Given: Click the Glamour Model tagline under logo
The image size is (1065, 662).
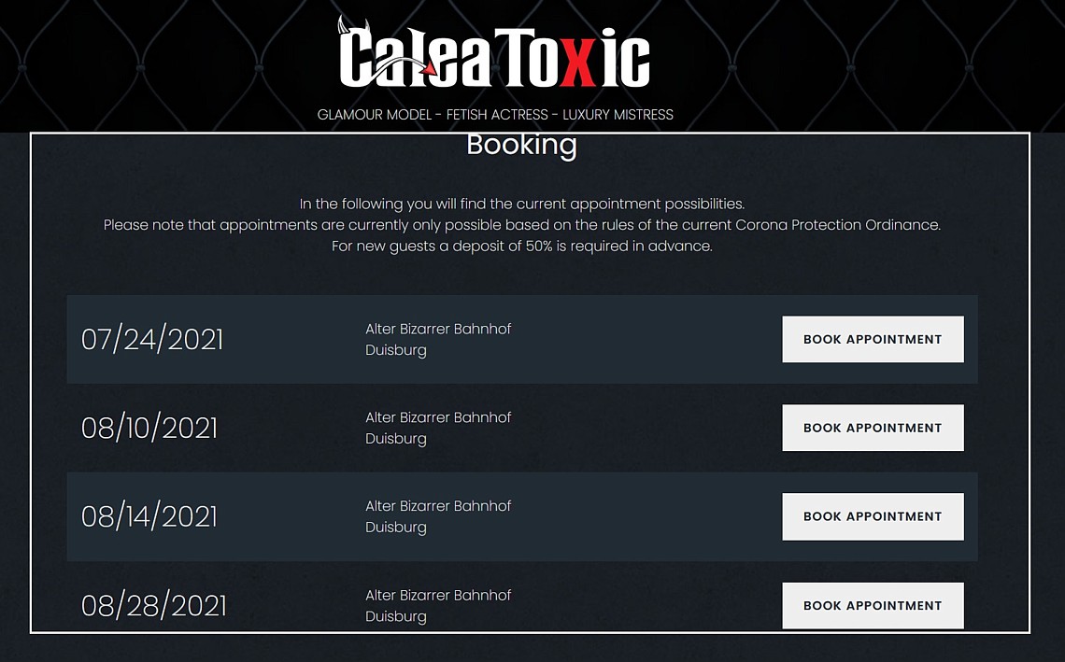Looking at the screenshot, I should click(495, 115).
